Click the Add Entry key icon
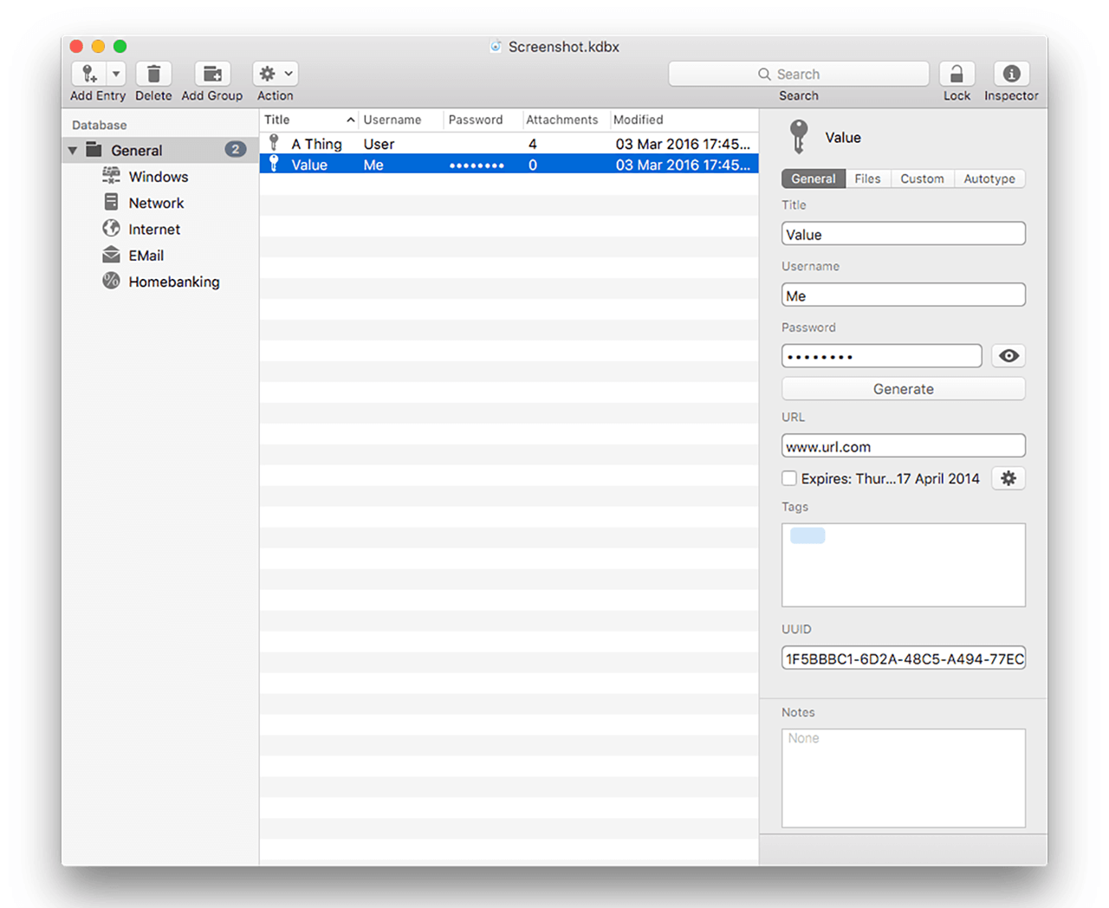The image size is (1109, 908). point(88,74)
